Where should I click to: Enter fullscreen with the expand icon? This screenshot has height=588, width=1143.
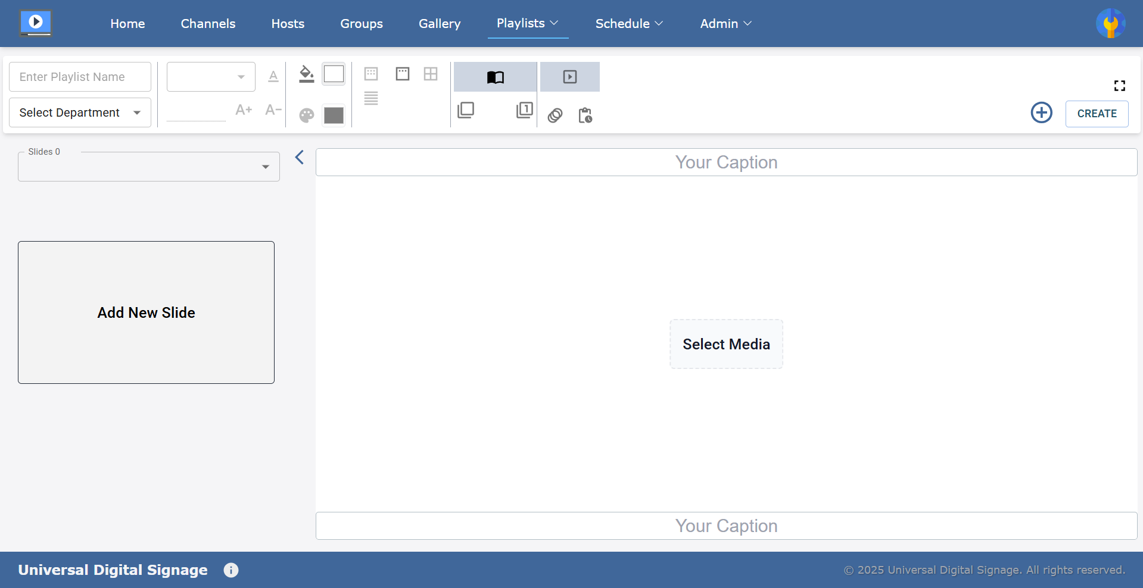tap(1119, 86)
